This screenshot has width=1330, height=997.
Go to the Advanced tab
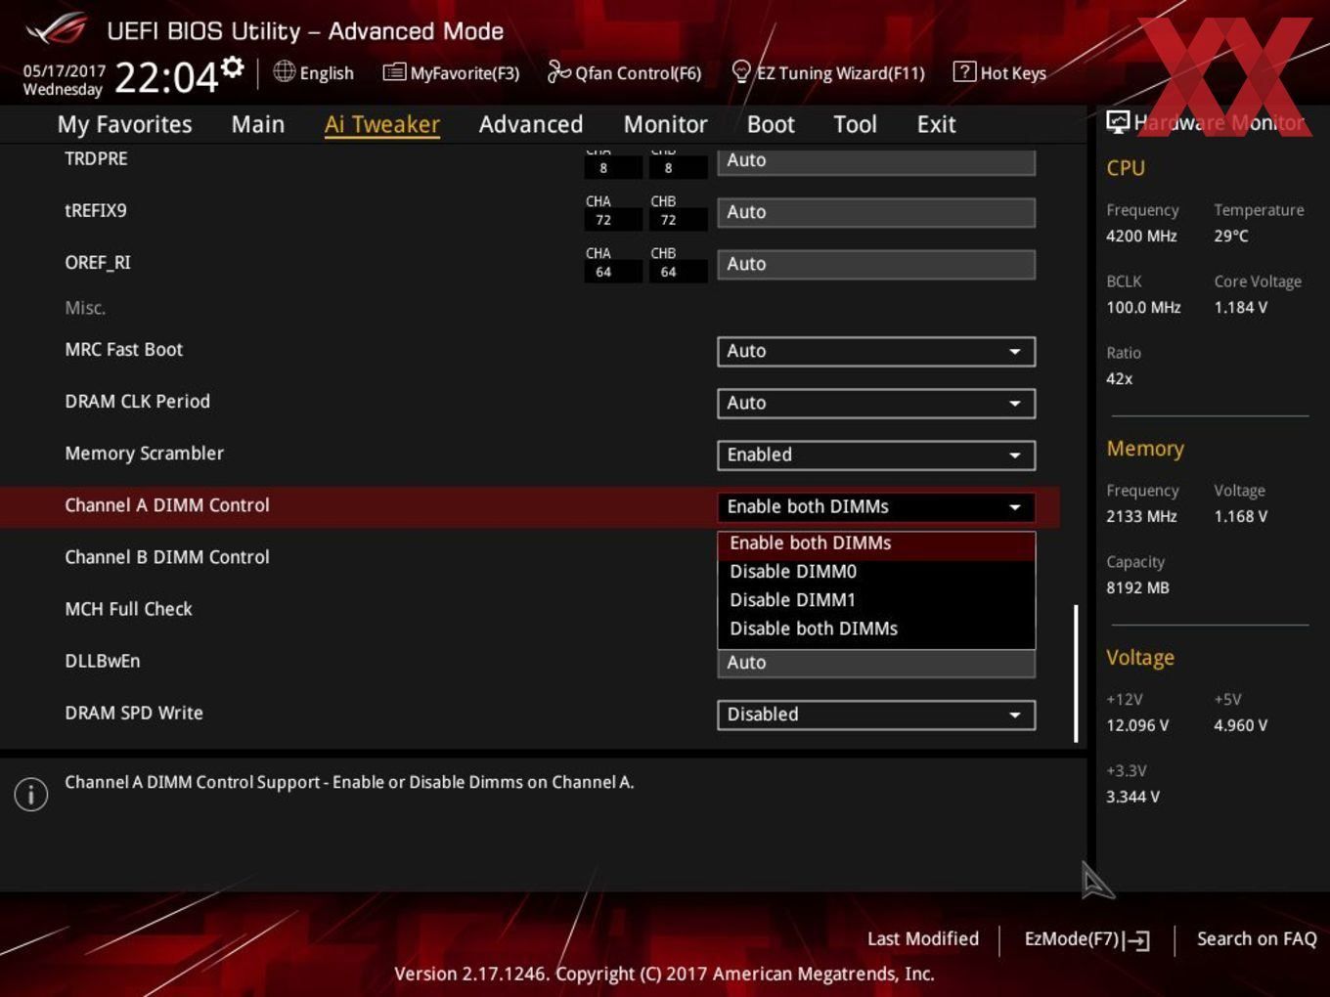pos(531,124)
